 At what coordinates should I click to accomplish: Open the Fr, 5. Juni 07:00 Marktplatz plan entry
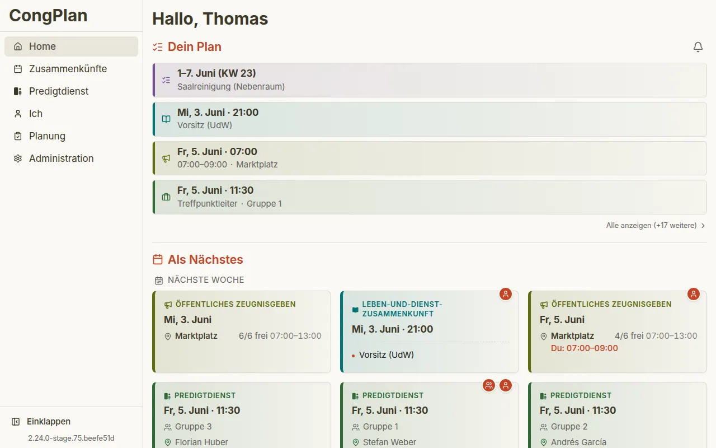(430, 158)
